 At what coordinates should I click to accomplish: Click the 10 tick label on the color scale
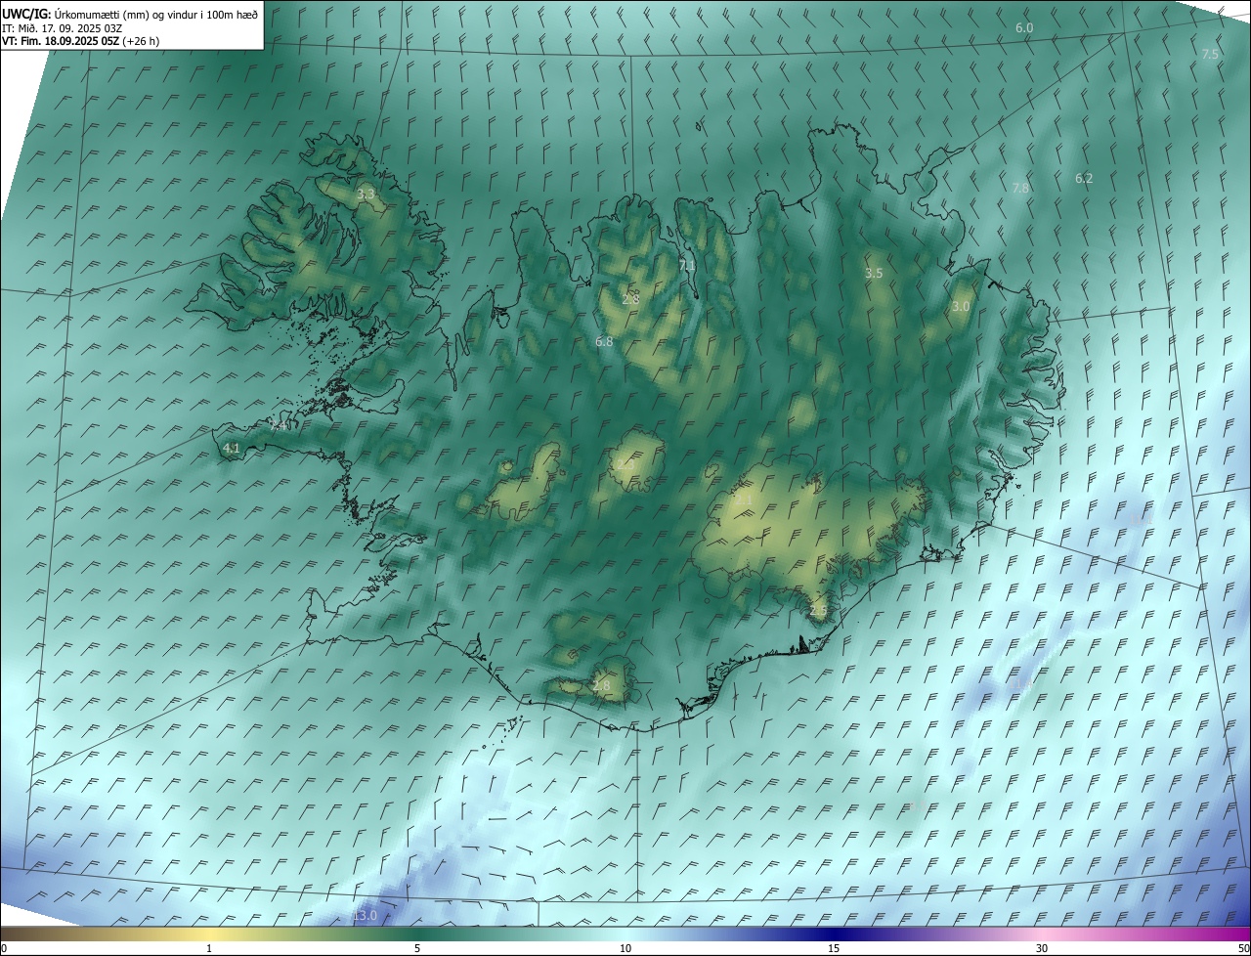point(625,949)
